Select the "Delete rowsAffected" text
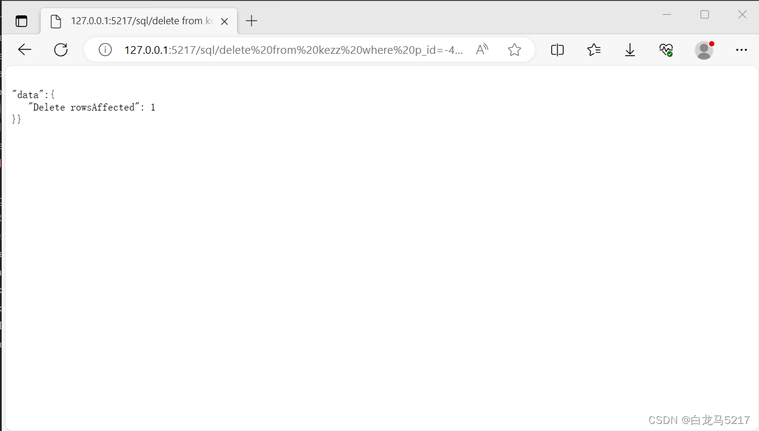The image size is (759, 431). [x=84, y=107]
